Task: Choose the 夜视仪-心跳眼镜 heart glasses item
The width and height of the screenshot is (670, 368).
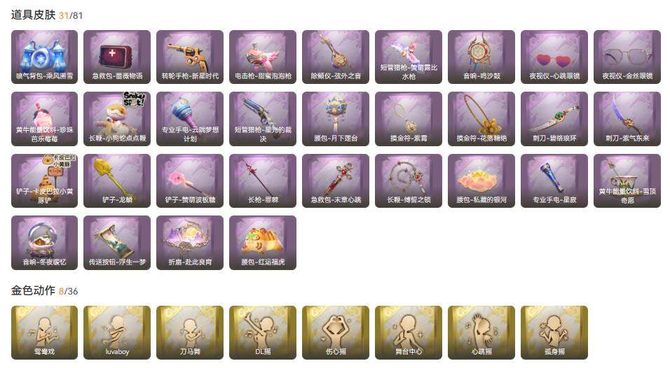Action: 554,57
